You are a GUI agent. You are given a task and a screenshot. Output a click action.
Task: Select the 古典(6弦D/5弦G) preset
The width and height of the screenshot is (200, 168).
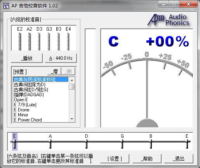click(41, 90)
